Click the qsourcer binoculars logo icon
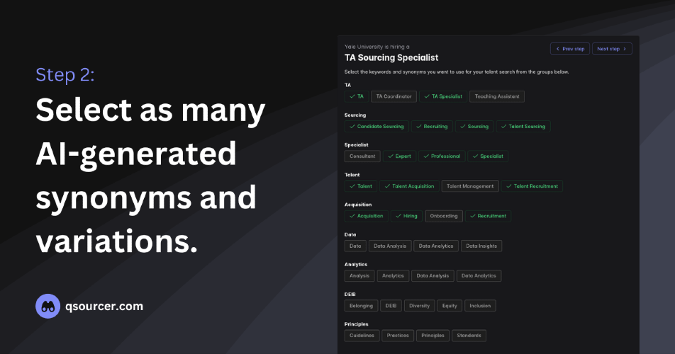Viewport: 675px width, 354px height. 48,307
